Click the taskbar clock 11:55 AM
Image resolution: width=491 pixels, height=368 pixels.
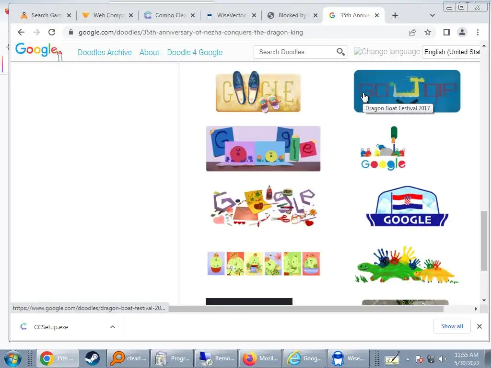point(466,355)
